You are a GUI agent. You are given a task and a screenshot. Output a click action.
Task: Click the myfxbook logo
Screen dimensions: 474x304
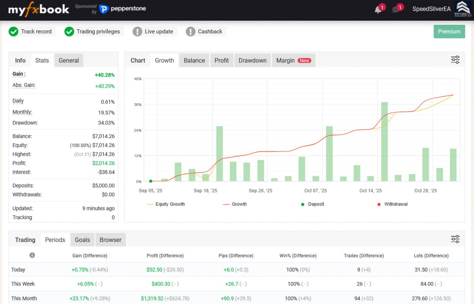[39, 9]
